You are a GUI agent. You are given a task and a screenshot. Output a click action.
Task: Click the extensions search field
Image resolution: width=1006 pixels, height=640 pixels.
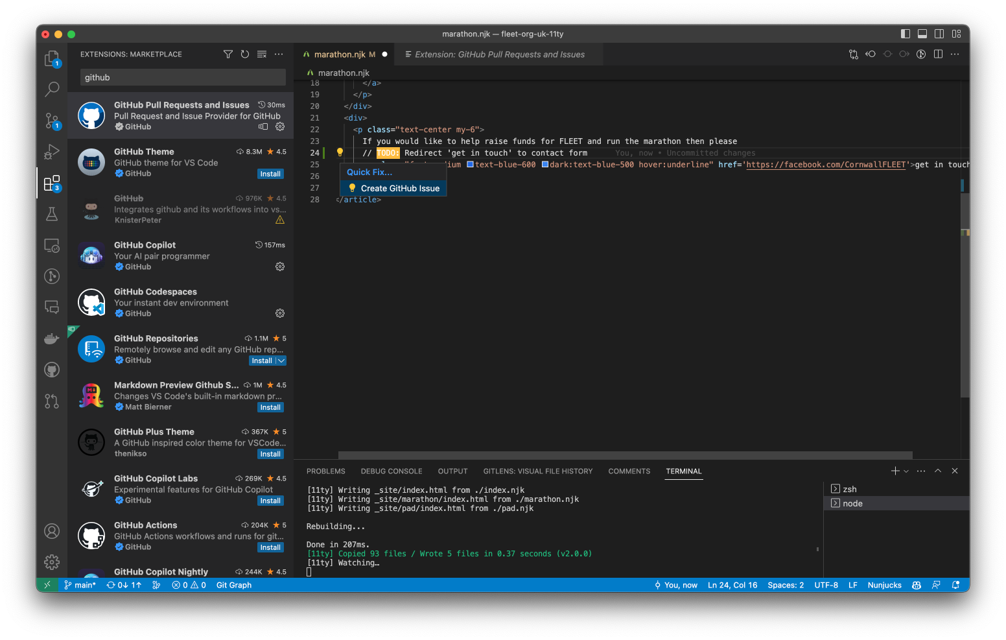pyautogui.click(x=183, y=77)
